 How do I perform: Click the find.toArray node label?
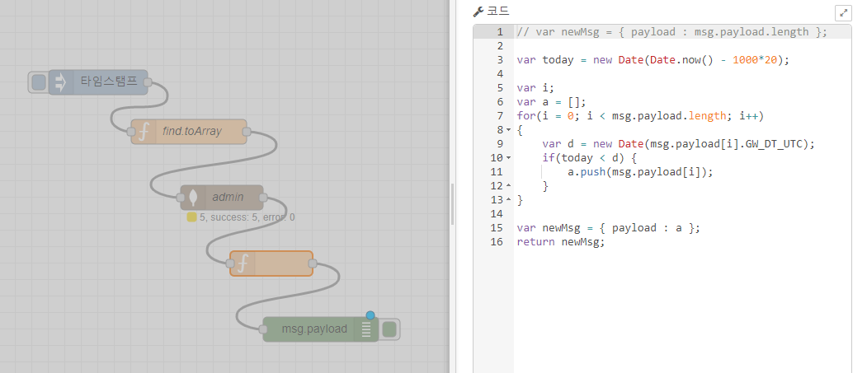click(192, 131)
